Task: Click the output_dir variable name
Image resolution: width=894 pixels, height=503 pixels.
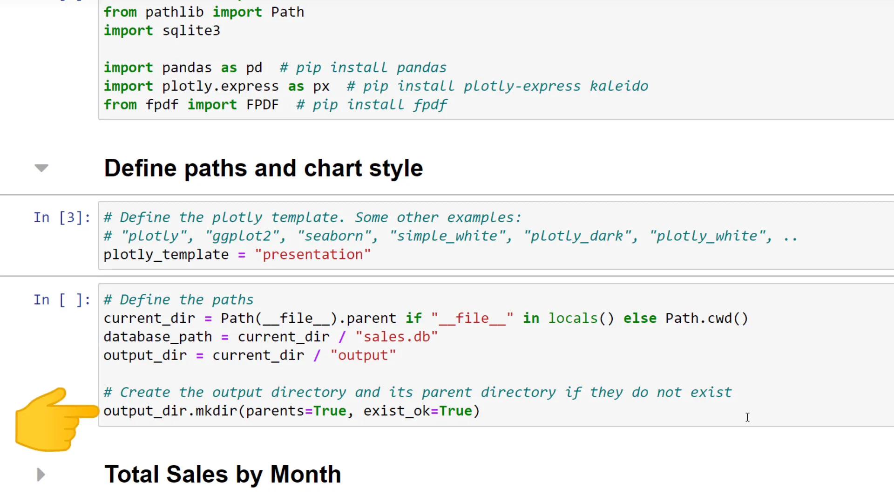Action: coord(145,355)
